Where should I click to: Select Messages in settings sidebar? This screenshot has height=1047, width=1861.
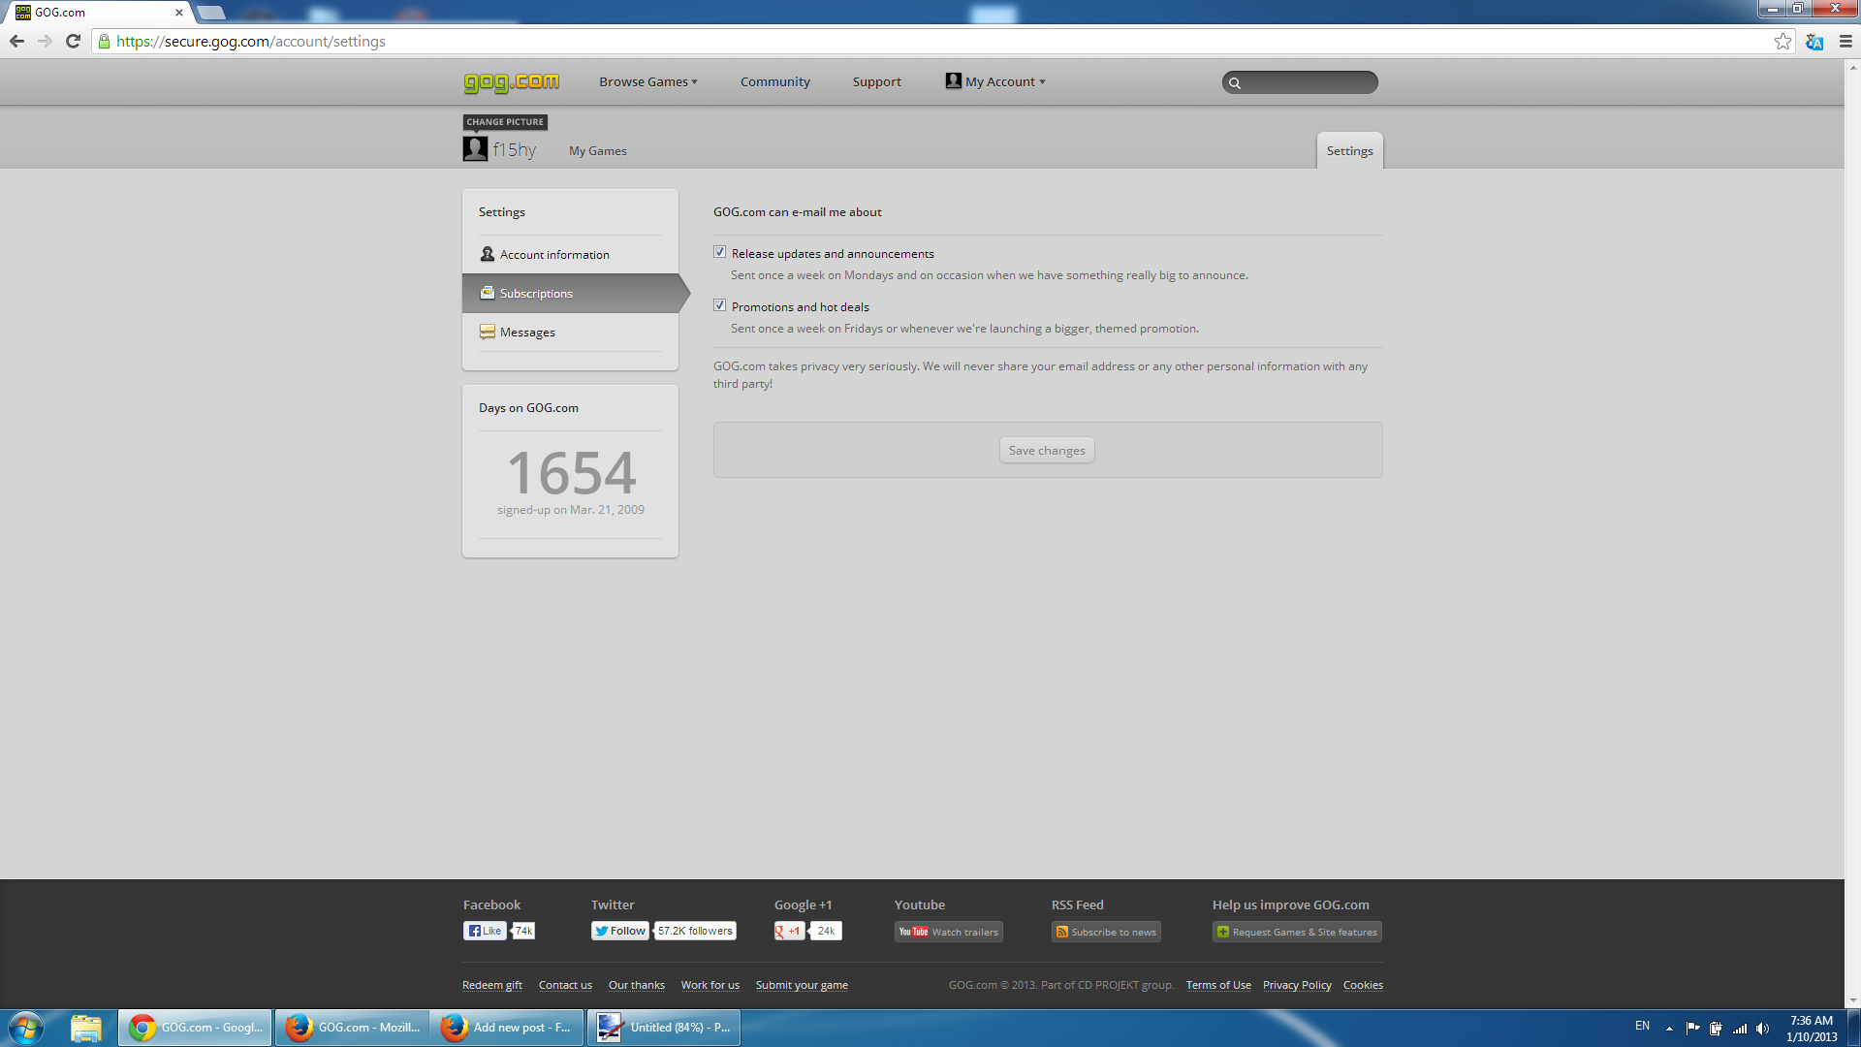click(570, 332)
